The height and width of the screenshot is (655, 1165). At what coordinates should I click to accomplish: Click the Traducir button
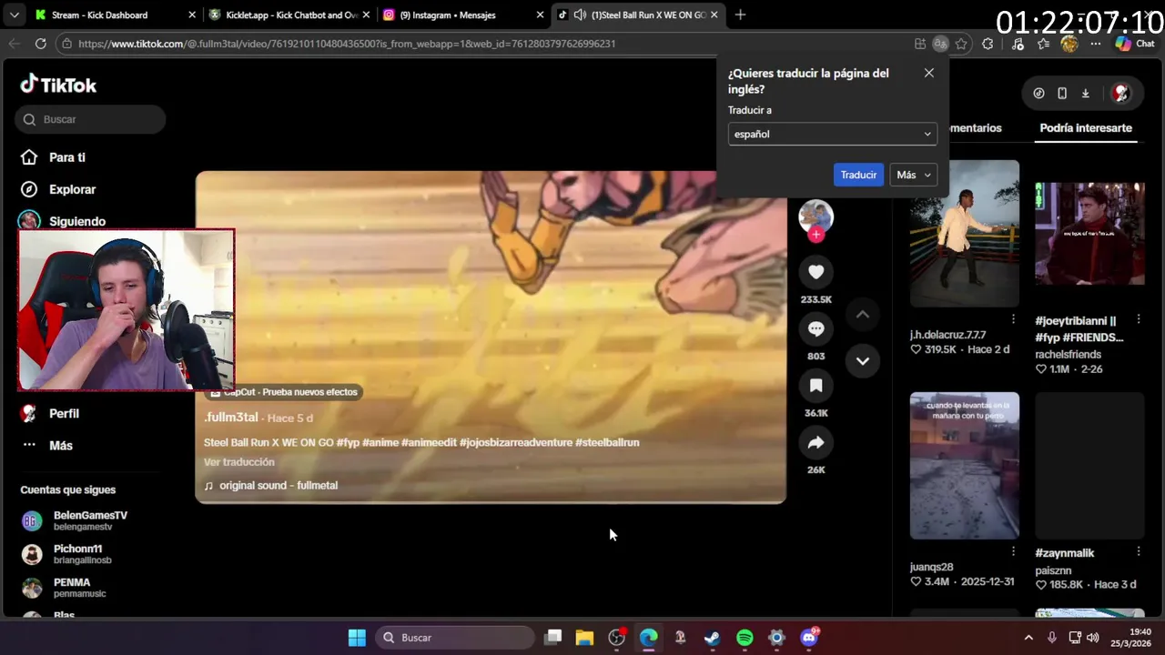pos(858,175)
